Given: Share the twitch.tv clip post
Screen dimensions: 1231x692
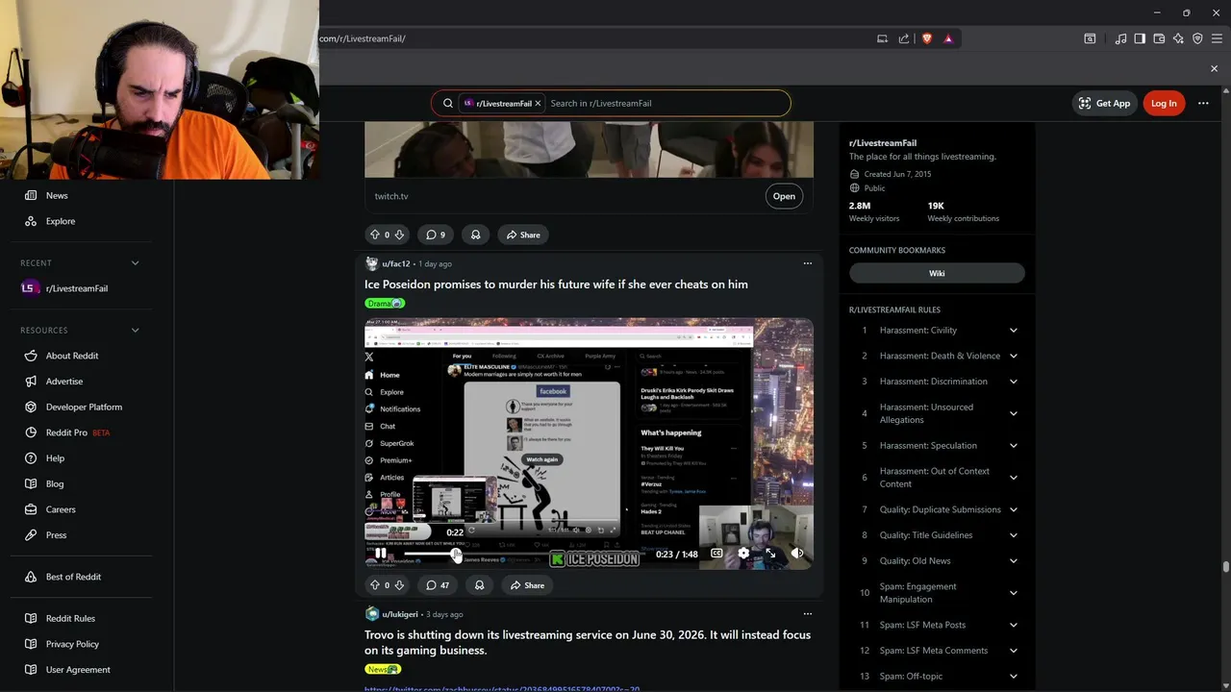Looking at the screenshot, I should (523, 235).
